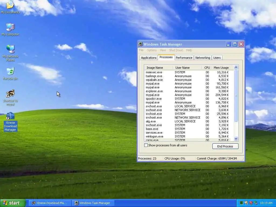This screenshot has width=276, height=207.
Task: Sort by the Image Name column header
Action: click(158, 68)
